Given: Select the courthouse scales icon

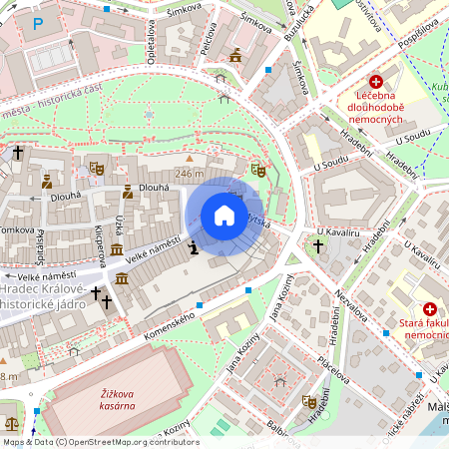Looking at the screenshot, I should [x=12, y=424].
